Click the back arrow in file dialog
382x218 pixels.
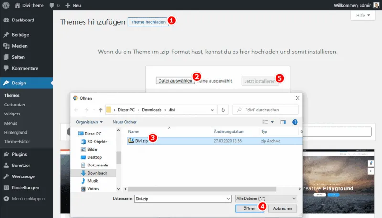(x=76, y=110)
